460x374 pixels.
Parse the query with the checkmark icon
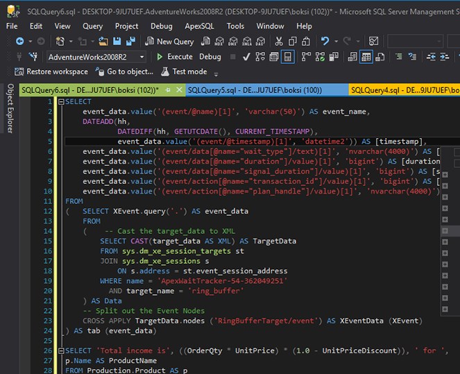coord(246,57)
